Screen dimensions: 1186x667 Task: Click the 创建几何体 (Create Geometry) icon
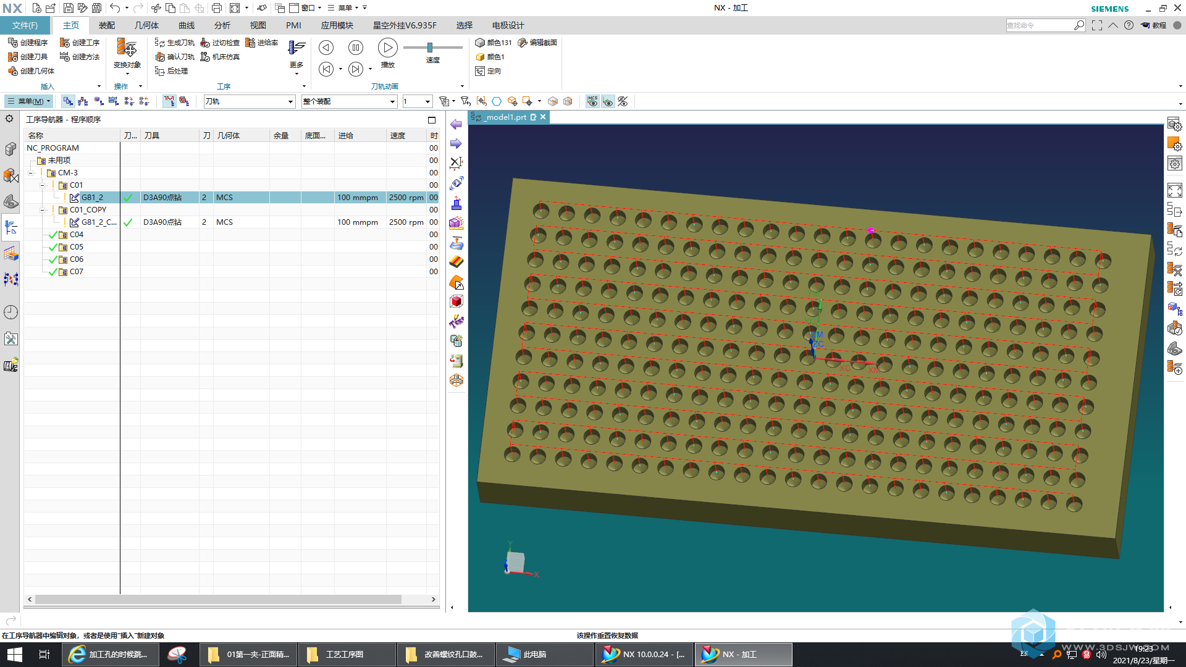coord(13,71)
